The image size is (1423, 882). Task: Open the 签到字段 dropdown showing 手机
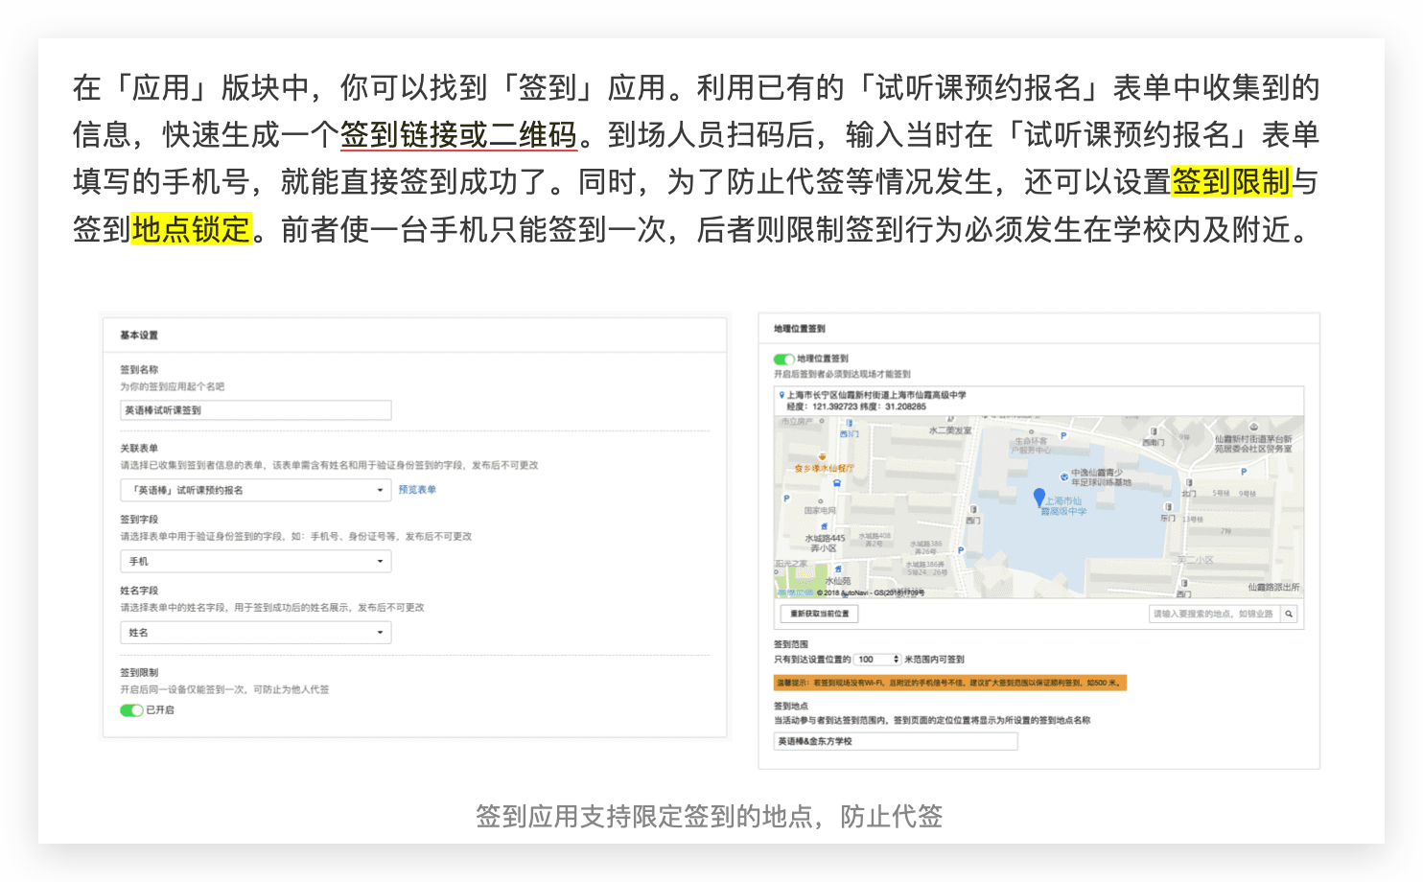[x=255, y=561]
